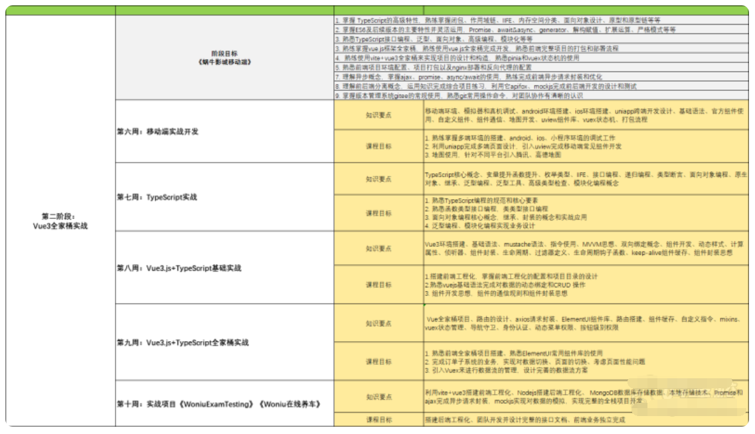Click 课程目标 label in the 第六周 row
This screenshot has width=755, height=434.
pyautogui.click(x=378, y=146)
